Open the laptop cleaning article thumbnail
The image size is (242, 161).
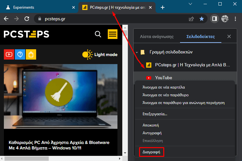pos(61,97)
